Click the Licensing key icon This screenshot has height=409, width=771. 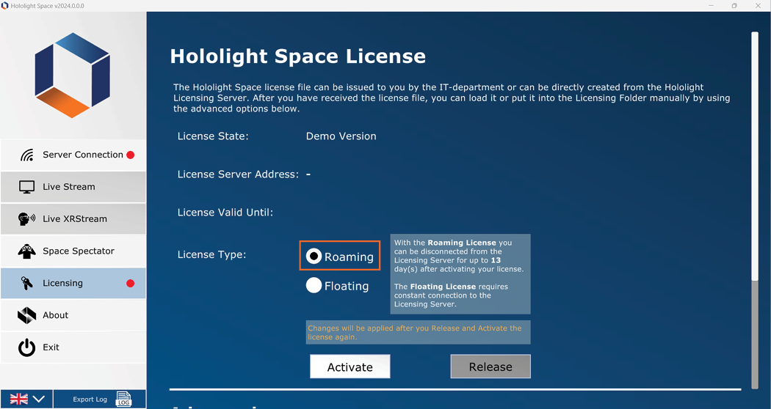26,284
